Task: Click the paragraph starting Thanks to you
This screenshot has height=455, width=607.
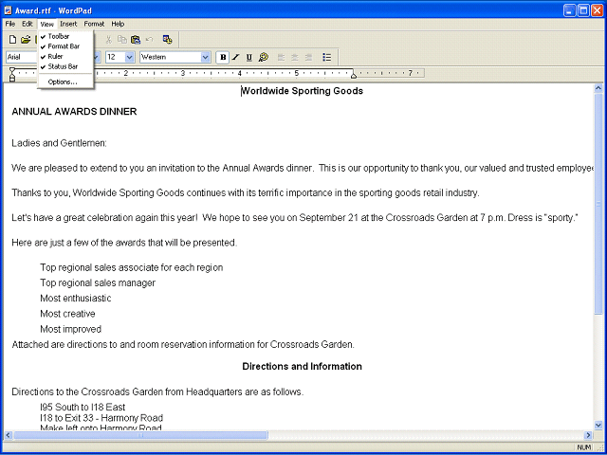Action: coord(246,193)
